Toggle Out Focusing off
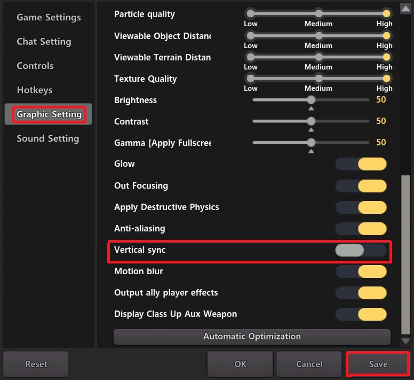Screen dimensions: 414x380 361,186
